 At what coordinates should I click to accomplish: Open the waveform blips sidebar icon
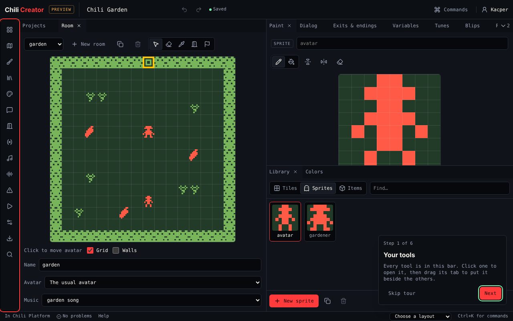[x=10, y=174]
